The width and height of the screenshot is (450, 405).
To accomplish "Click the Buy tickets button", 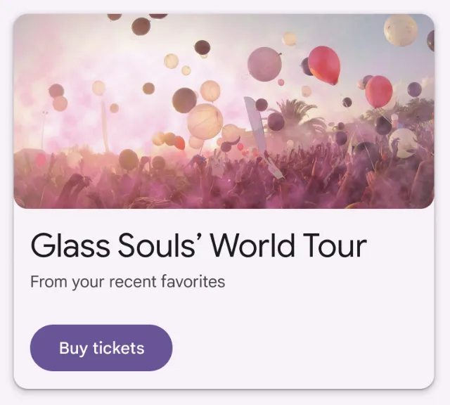I will (x=101, y=348).
